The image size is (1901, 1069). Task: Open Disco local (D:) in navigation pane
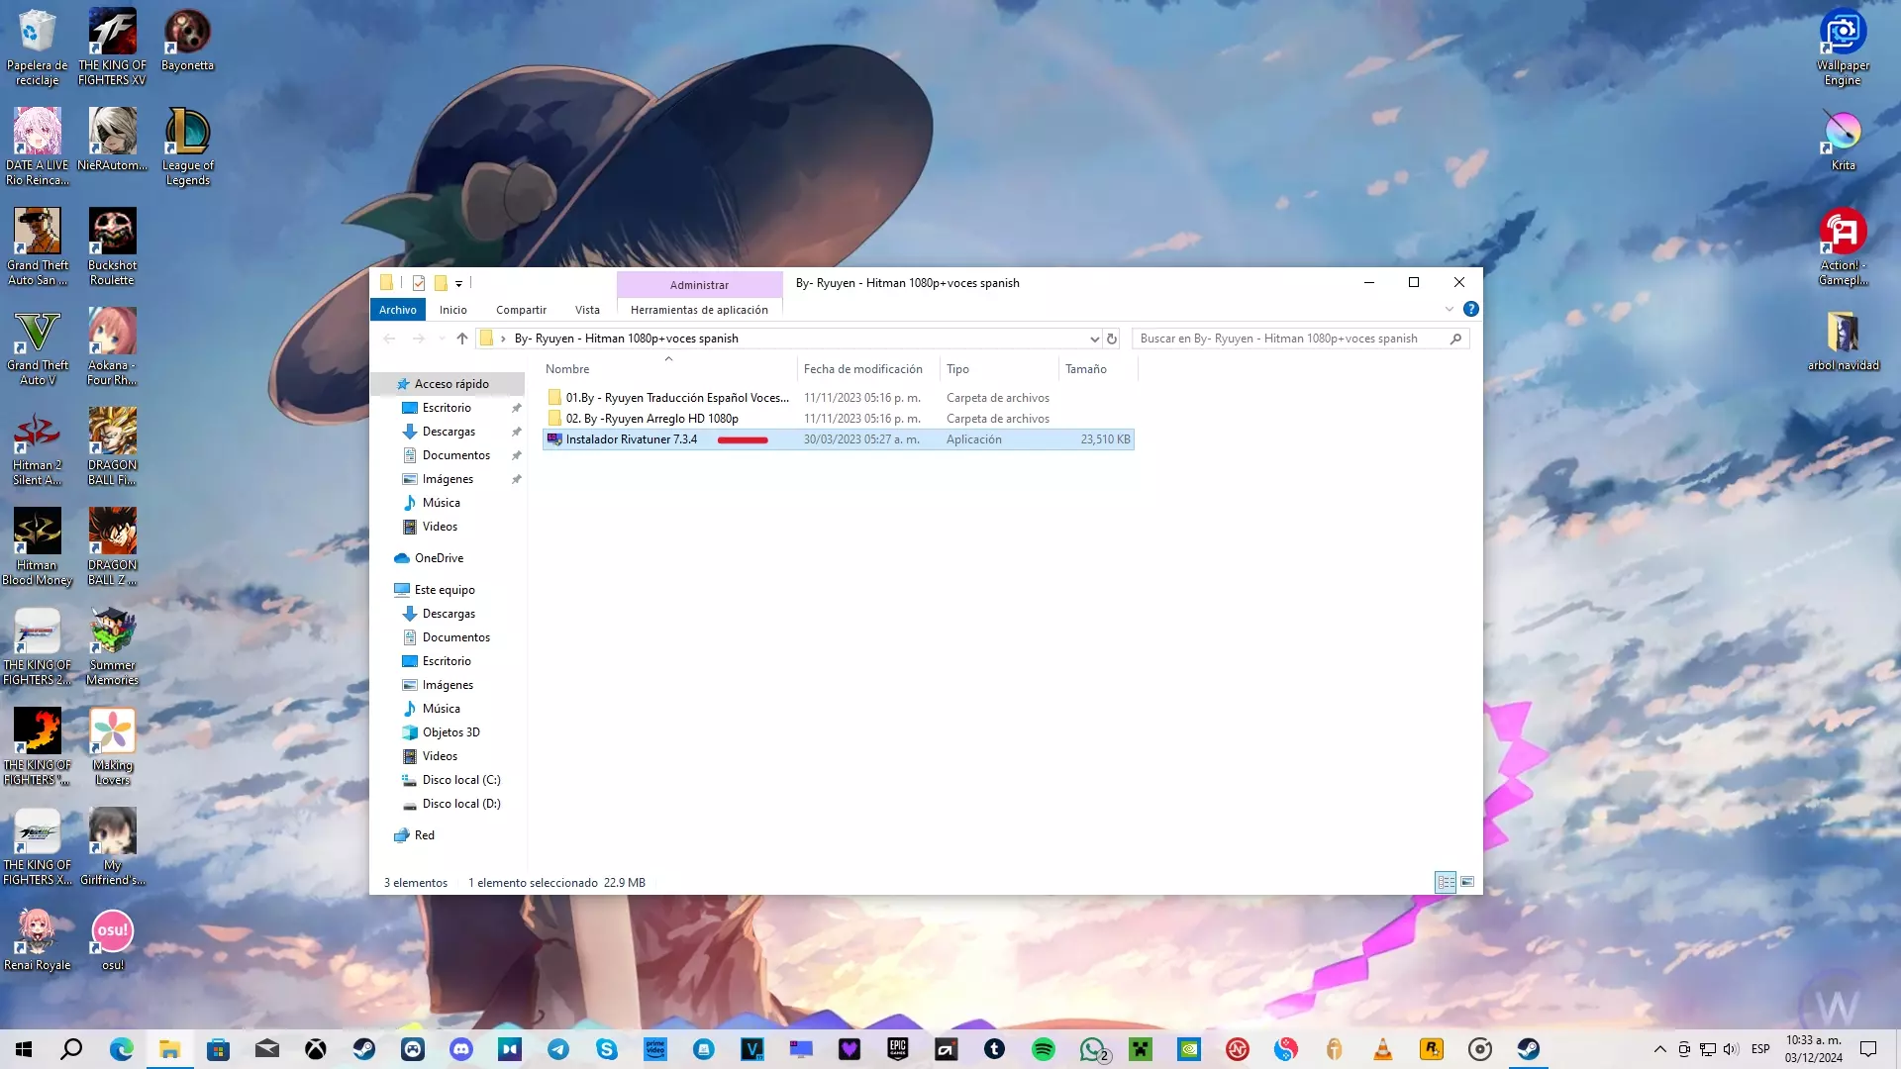pyautogui.click(x=460, y=804)
